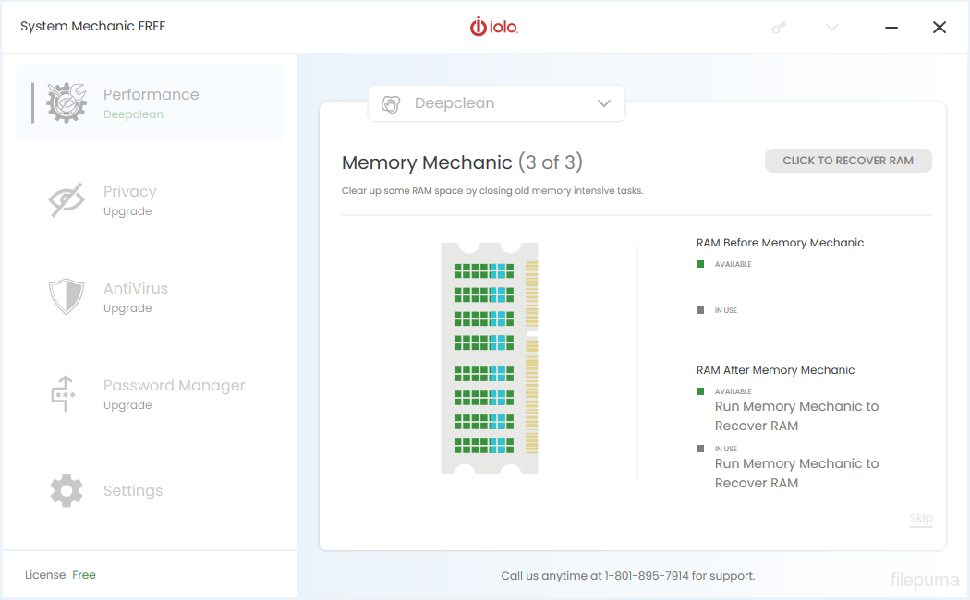The image size is (970, 600).
Task: Minimize the System Mechanic window
Action: coord(891,28)
